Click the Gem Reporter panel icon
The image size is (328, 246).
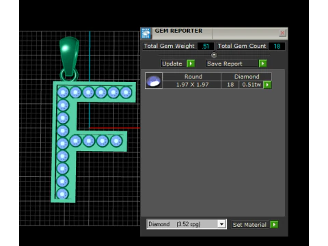146,33
